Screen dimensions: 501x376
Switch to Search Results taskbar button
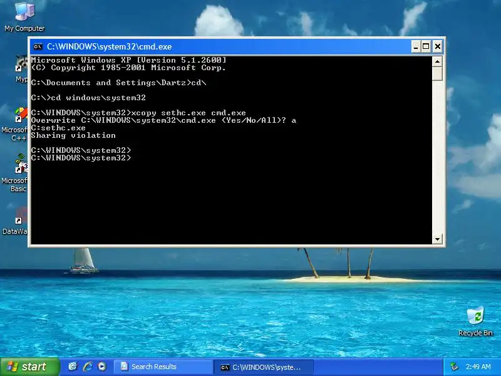coord(163,367)
